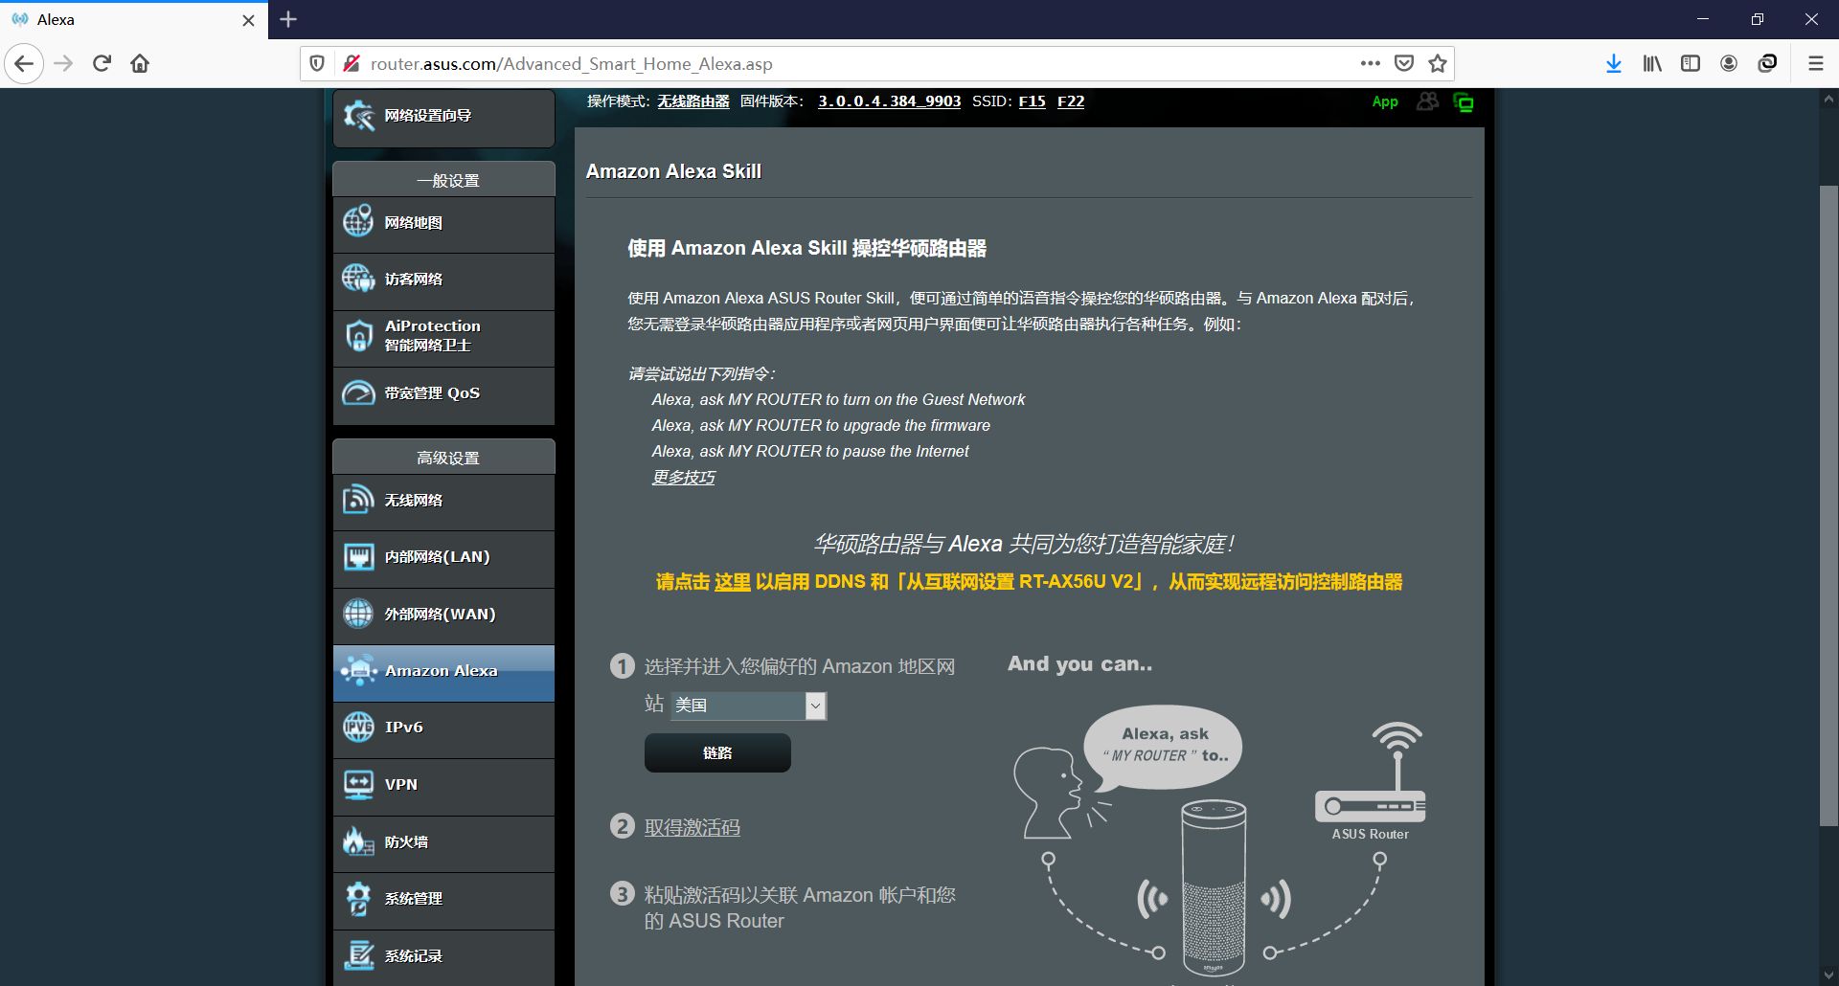
Task: Open the 系统管理 menu item
Action: [443, 901]
